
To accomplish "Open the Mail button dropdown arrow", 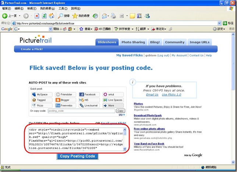I will tap(108, 16).
